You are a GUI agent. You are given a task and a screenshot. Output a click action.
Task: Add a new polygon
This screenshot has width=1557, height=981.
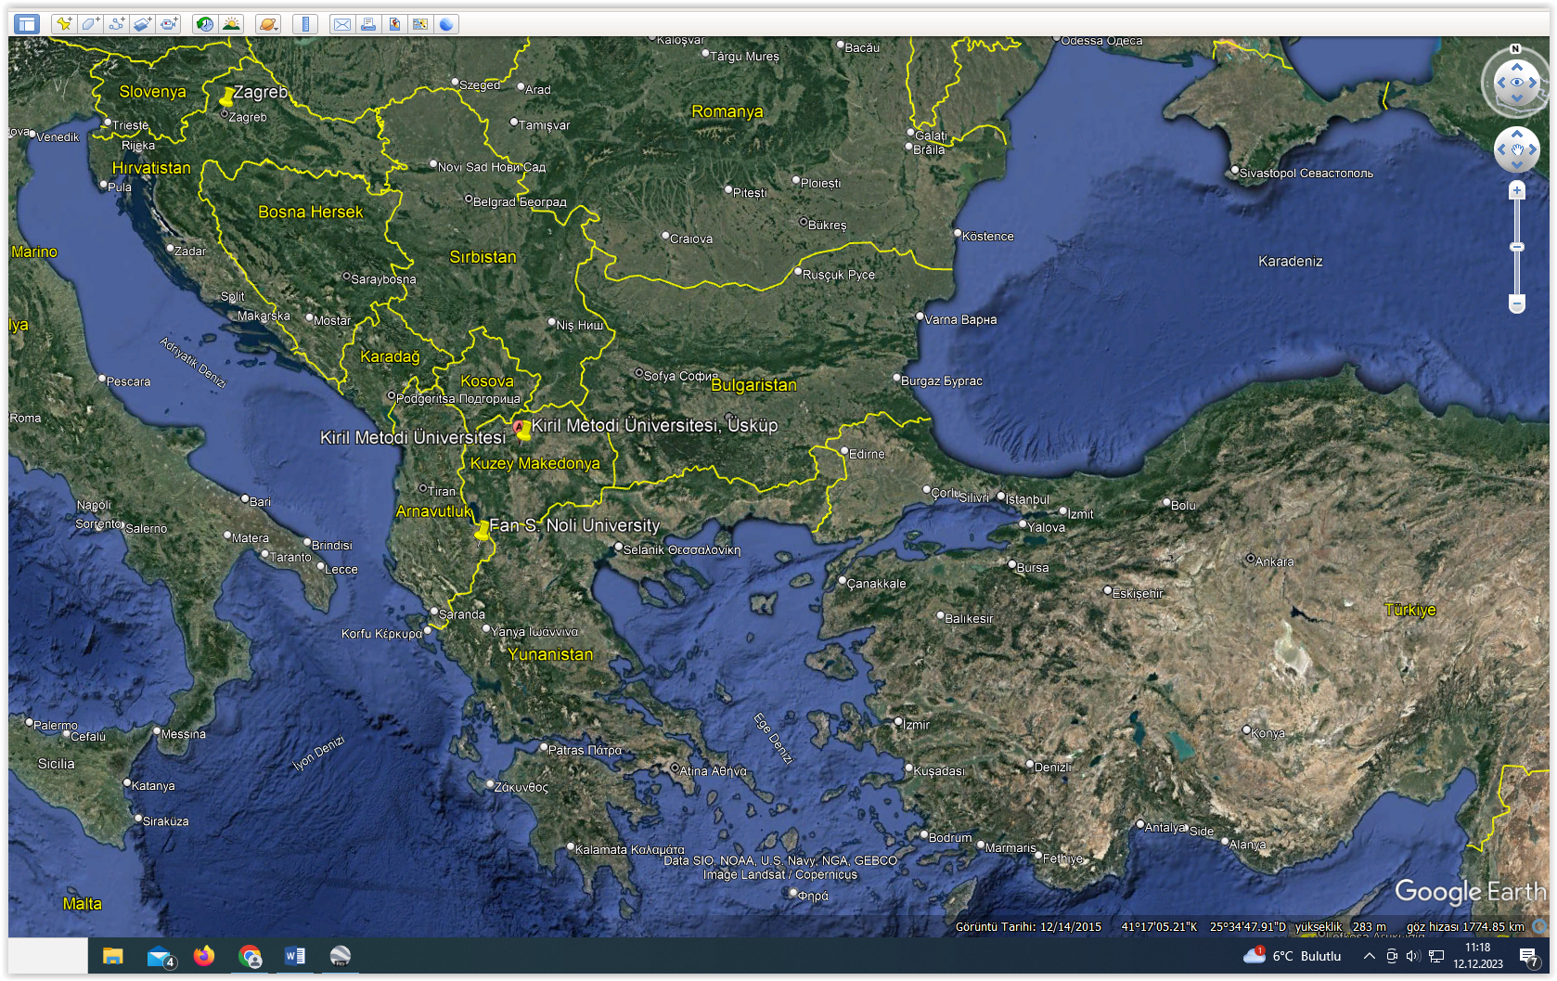coord(90,24)
